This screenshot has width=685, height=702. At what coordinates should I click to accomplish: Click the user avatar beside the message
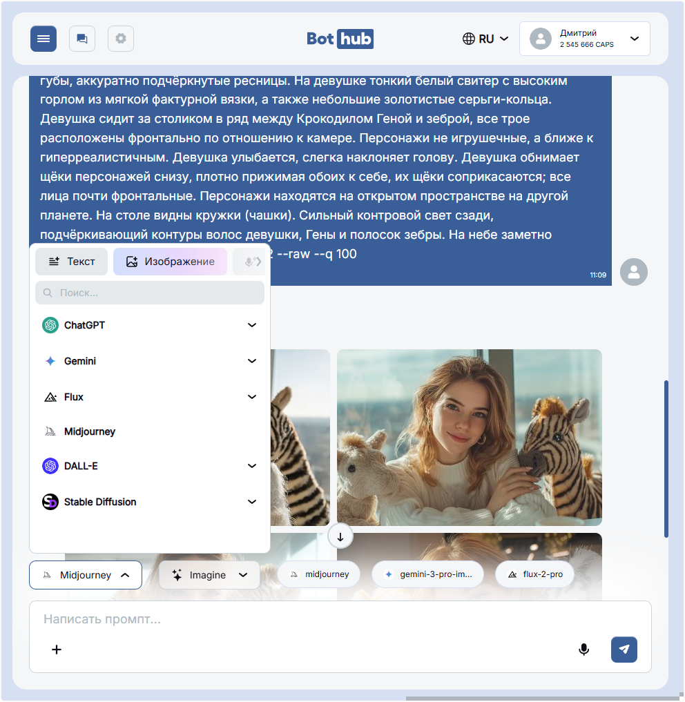pyautogui.click(x=633, y=272)
